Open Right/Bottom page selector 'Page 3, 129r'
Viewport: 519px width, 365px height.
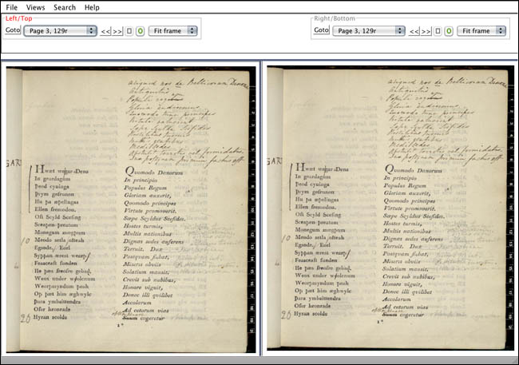coord(369,31)
